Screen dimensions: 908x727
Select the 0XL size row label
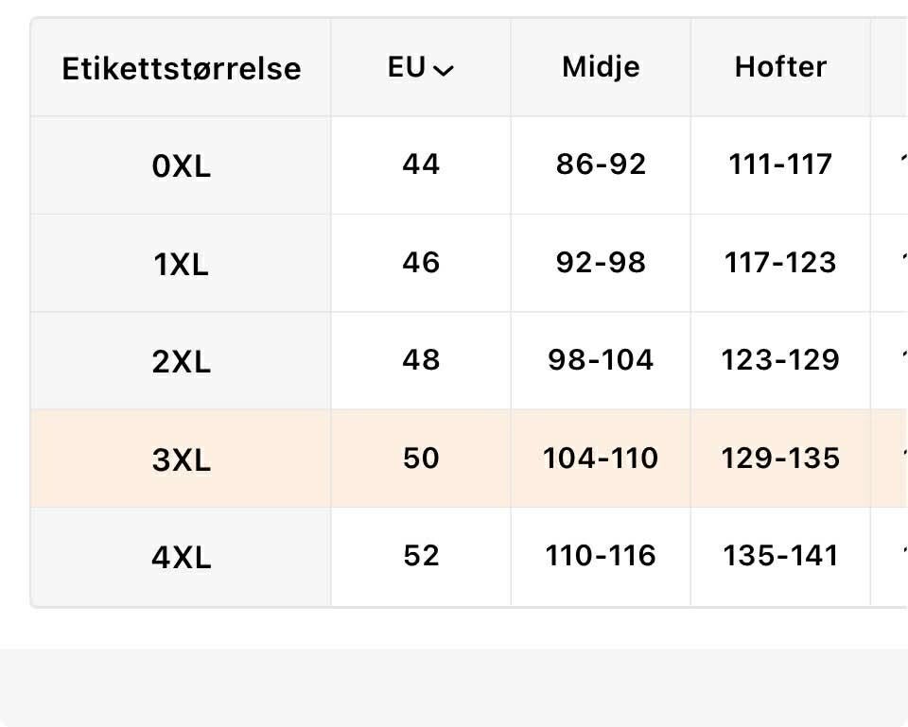pyautogui.click(x=181, y=166)
